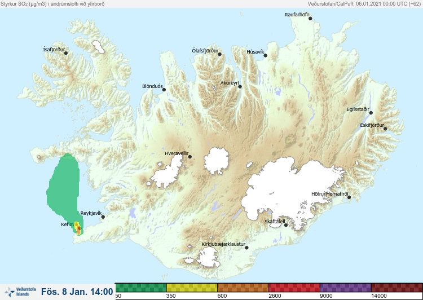The image size is (423, 300).
Task: Pick the Húsavík station dot
Action: click(x=265, y=55)
